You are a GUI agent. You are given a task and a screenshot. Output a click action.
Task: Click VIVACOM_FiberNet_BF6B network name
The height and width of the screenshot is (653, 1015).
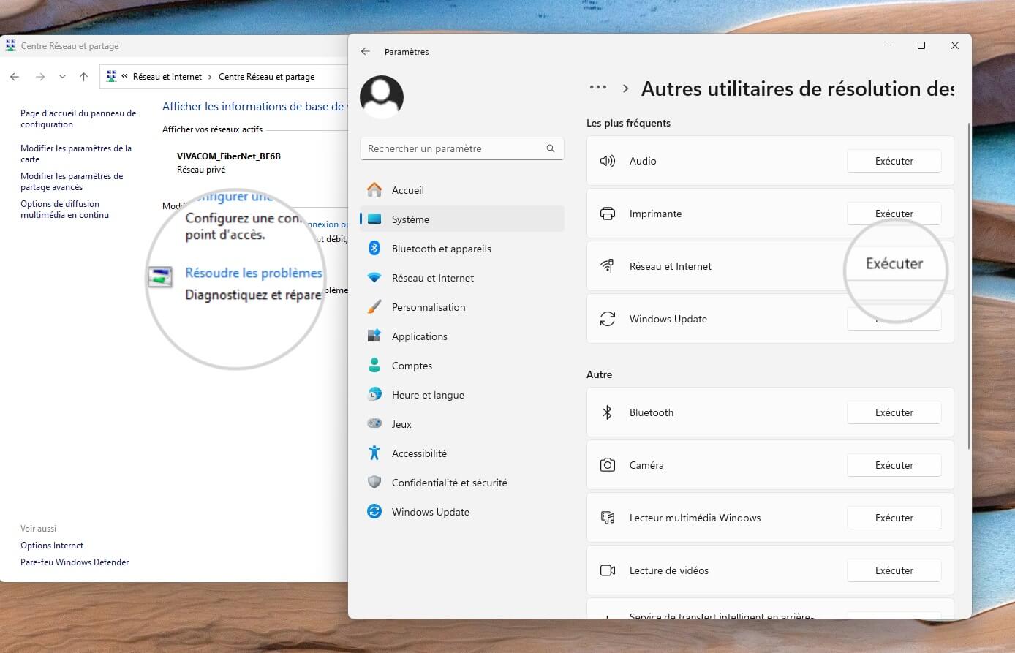[229, 156]
